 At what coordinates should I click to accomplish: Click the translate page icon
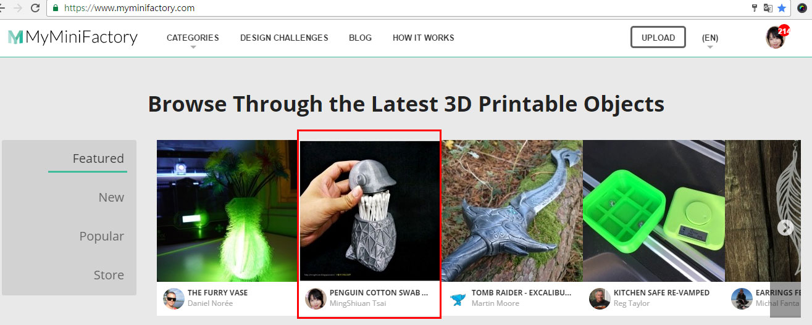[768, 8]
